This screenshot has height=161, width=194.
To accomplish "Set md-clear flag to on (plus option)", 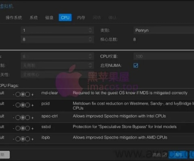I will tap(27, 94).
